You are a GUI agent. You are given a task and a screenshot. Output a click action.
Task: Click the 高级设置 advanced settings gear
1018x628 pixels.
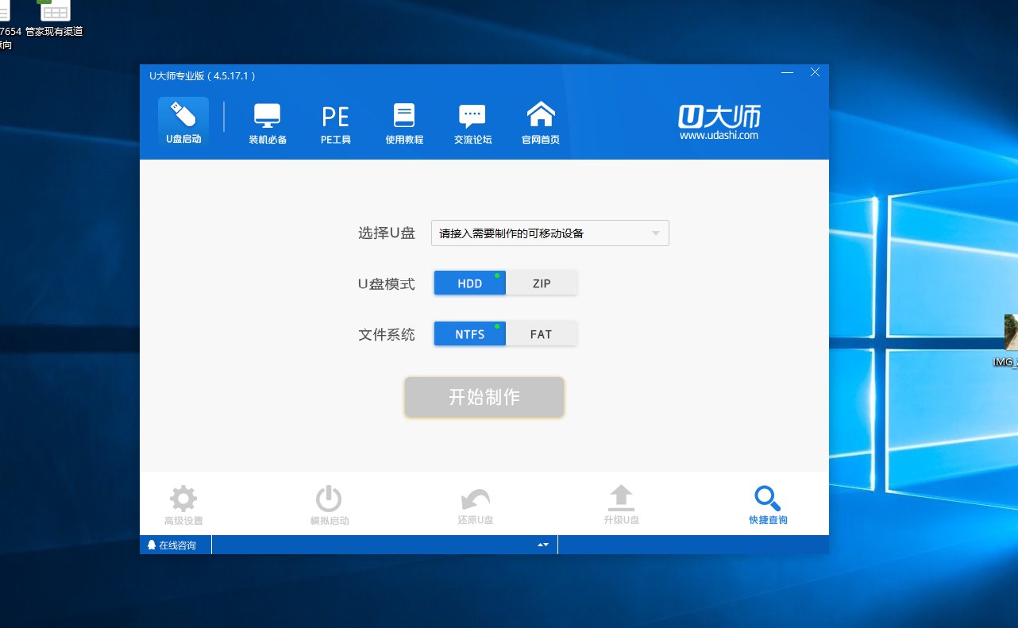(x=183, y=503)
